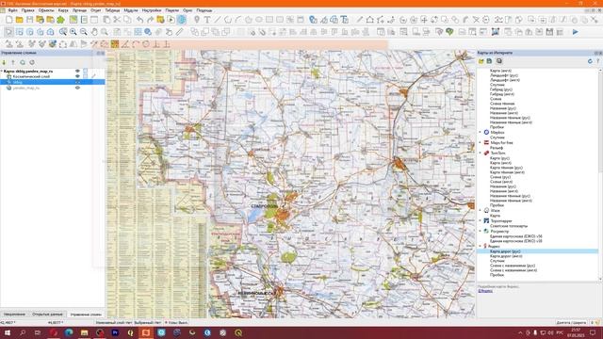Collapse the Яндекс provider group
Viewport: 603px width, 339px height.
[x=481, y=246]
